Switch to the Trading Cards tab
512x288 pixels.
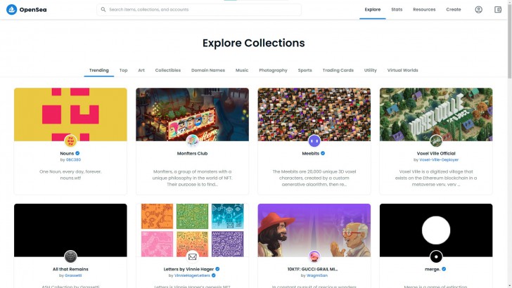338,70
